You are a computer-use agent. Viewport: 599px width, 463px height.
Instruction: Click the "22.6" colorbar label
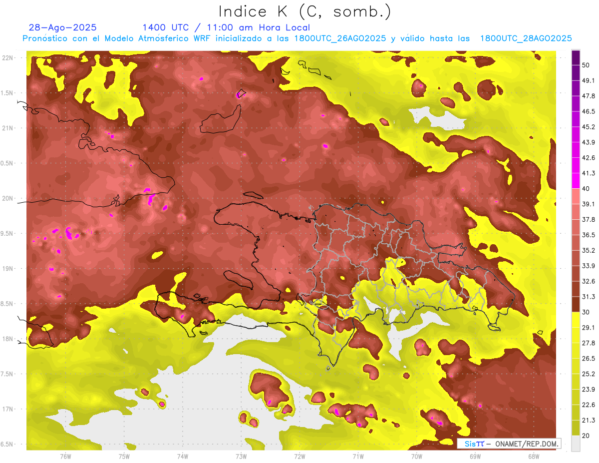[589, 405]
